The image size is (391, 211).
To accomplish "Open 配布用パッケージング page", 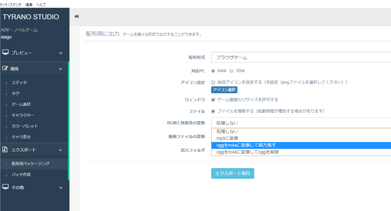I will click(31, 163).
